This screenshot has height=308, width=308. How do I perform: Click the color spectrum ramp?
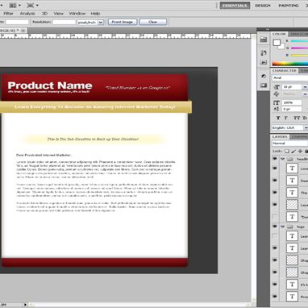coord(290,64)
